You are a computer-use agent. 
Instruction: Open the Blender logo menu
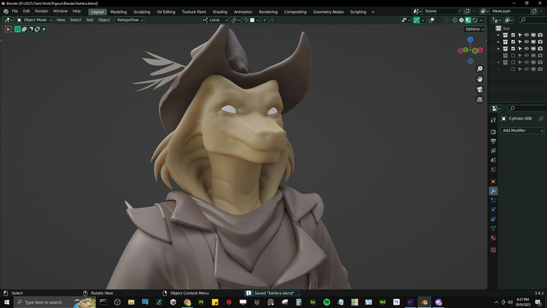[5, 11]
